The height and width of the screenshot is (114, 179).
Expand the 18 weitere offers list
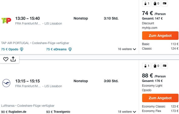tap(127, 112)
